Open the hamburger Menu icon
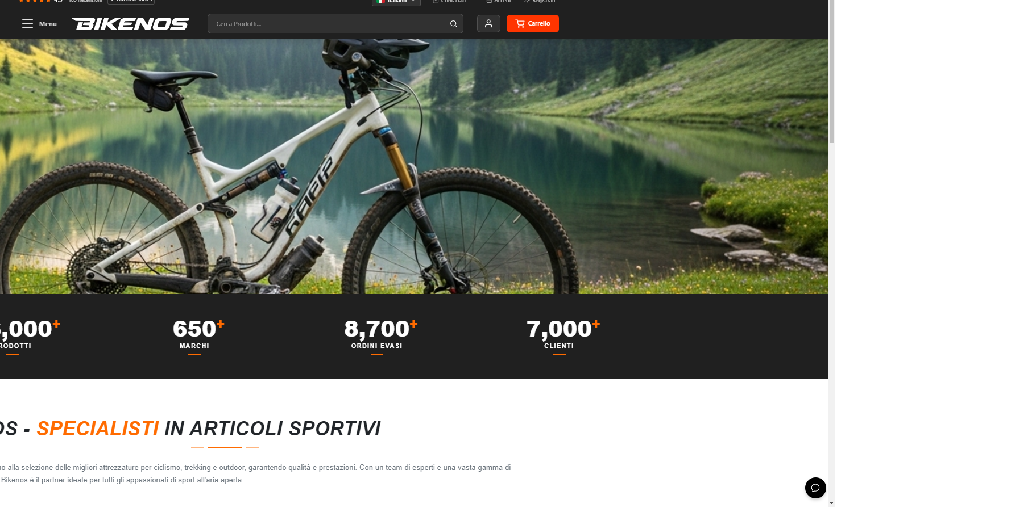1011x512 pixels. pyautogui.click(x=27, y=24)
